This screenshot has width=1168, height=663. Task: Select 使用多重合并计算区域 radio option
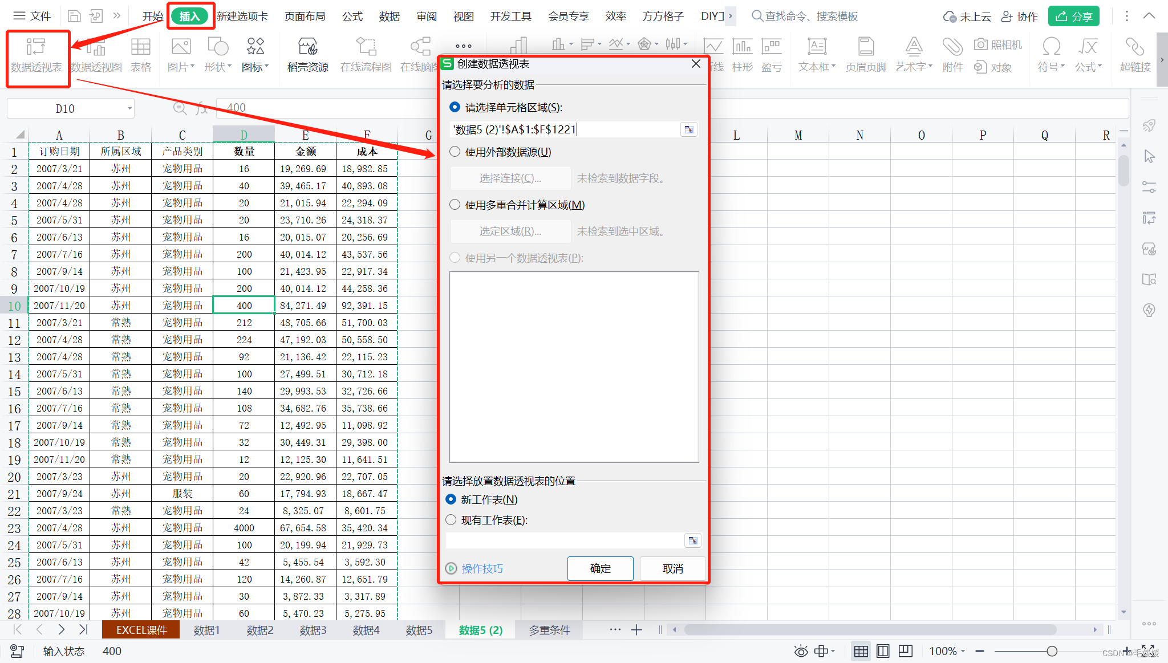[x=455, y=205]
